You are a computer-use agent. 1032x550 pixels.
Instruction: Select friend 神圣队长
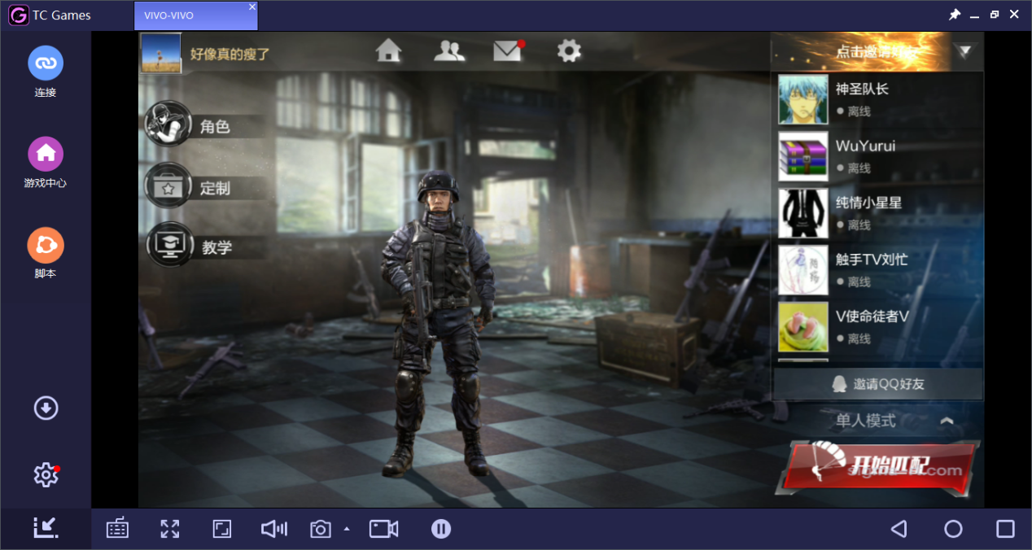pos(877,99)
